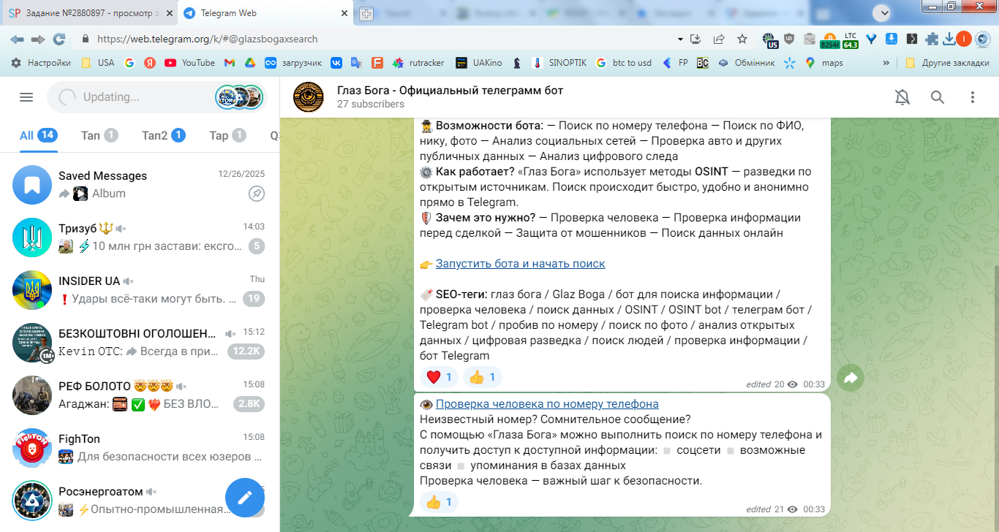
Task: Open the Saved Messages chat
Action: 139,185
